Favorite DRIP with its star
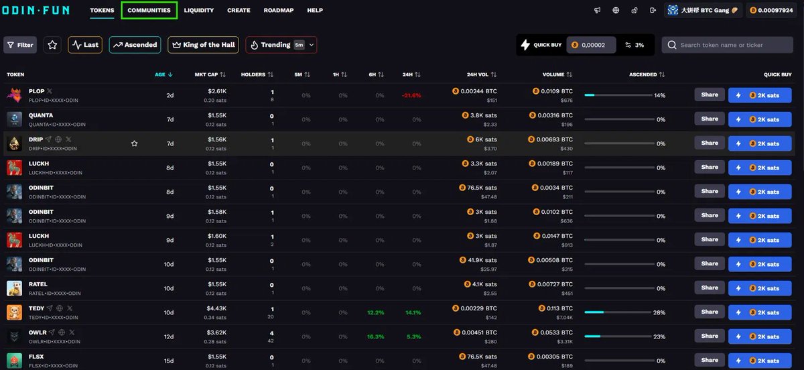Viewport: 804px width, 370px height. (134, 143)
